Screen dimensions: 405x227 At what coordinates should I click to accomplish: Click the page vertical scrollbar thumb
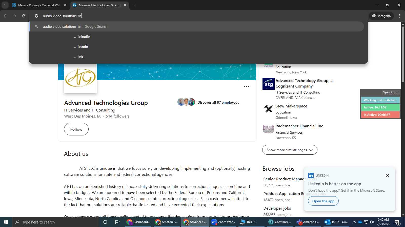[x=403, y=54]
